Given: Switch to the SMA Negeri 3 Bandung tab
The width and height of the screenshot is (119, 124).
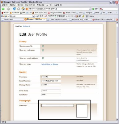Looking at the screenshot, I should pos(58,20).
